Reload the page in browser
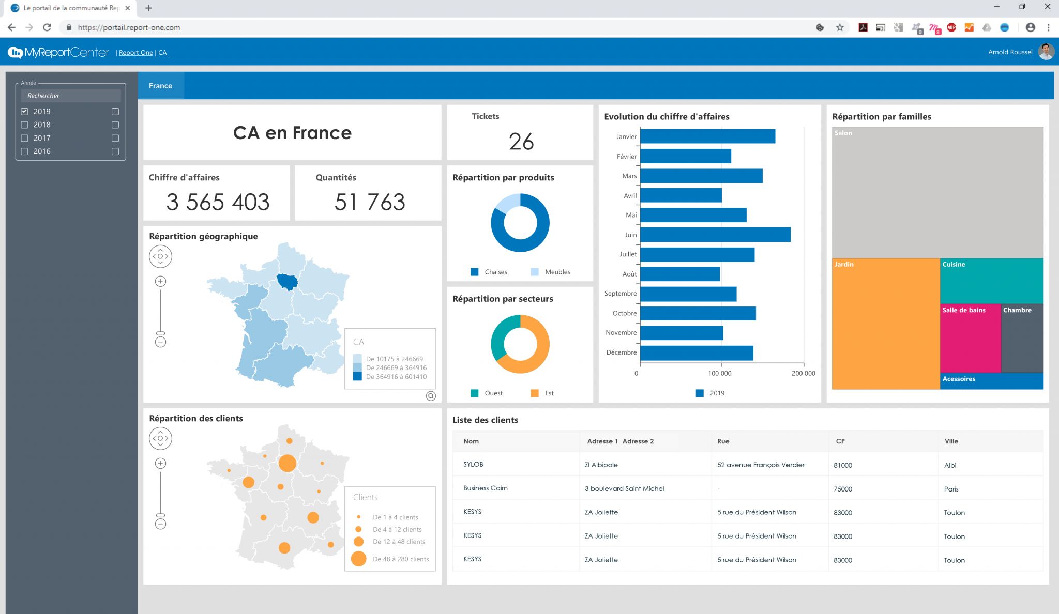The height and width of the screenshot is (614, 1059). point(47,27)
